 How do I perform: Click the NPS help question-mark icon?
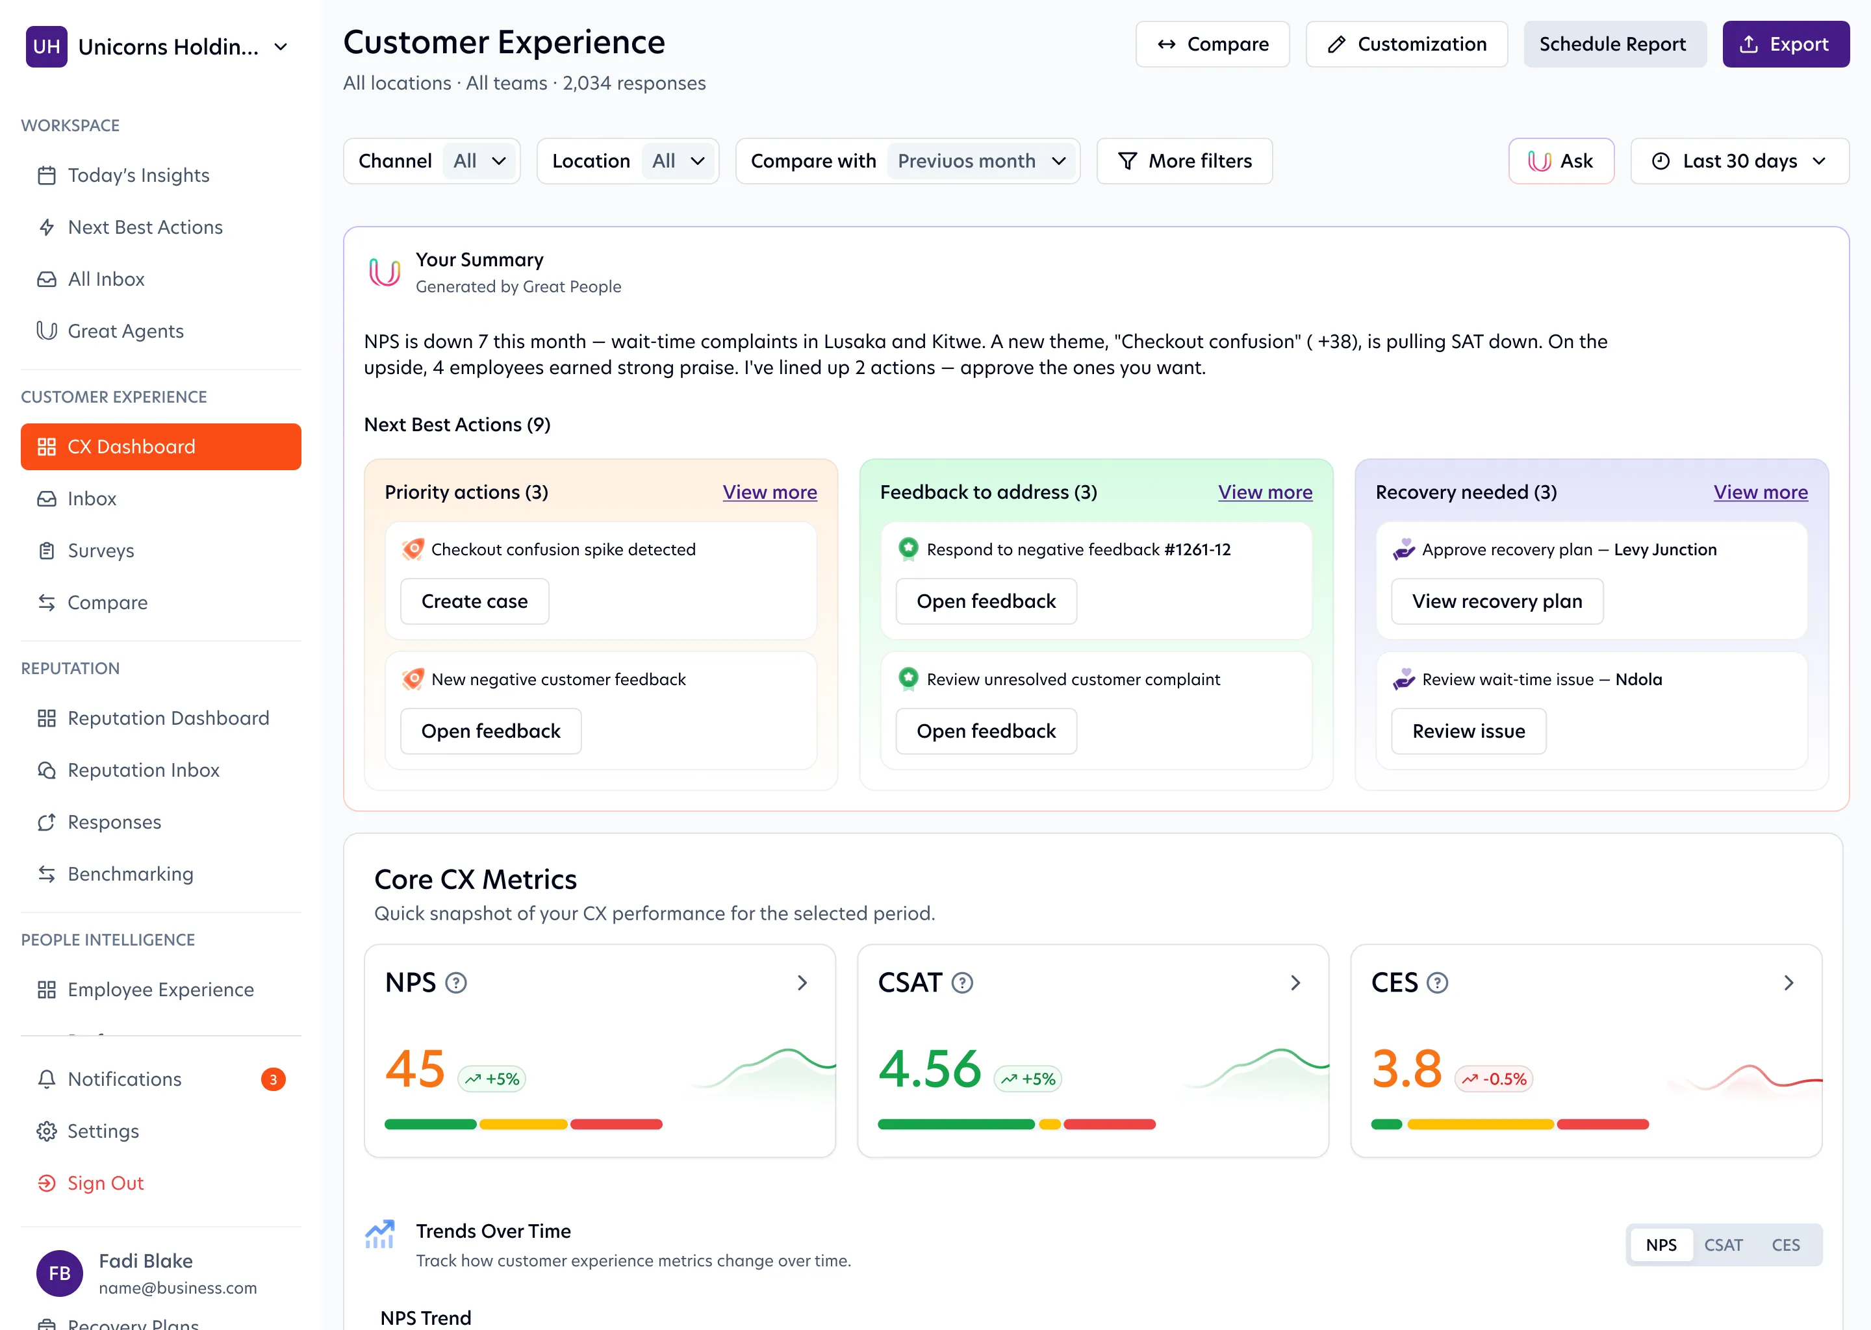pyautogui.click(x=455, y=982)
